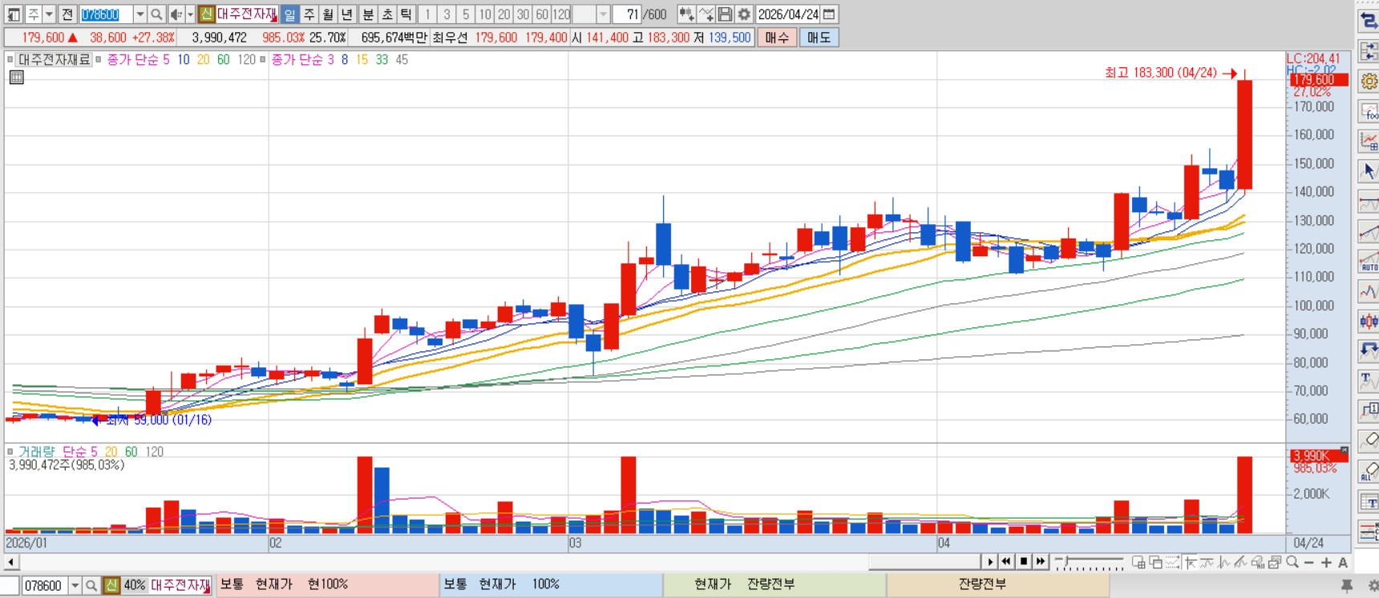Screen dimensions: 1379x598
Task: Expand the 주 market type dropdown arrow
Action: [49, 14]
